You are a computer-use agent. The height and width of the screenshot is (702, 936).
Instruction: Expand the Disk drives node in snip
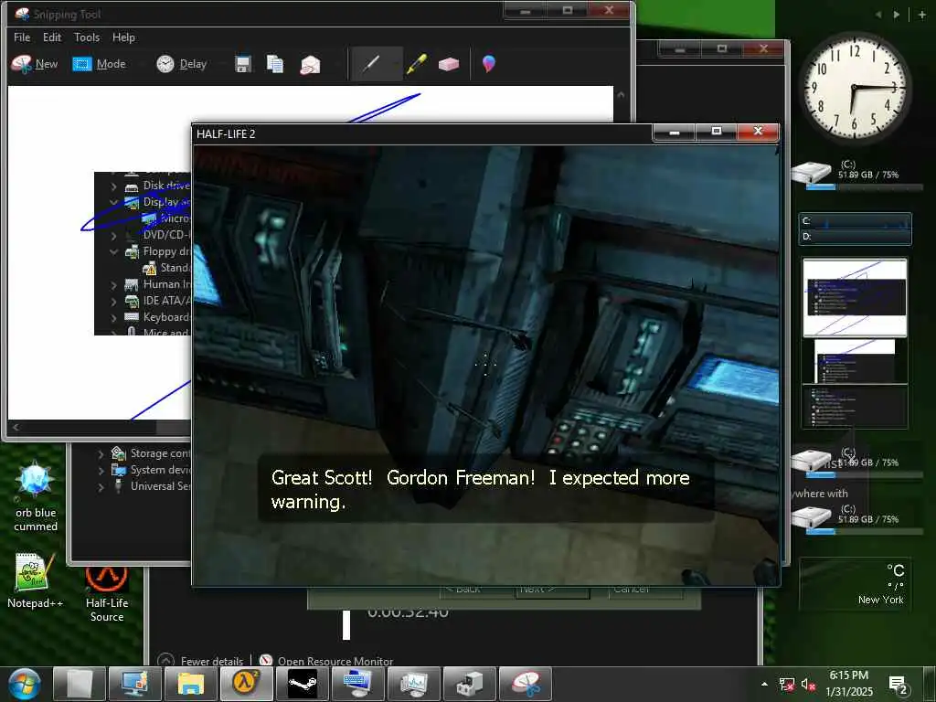pos(113,186)
